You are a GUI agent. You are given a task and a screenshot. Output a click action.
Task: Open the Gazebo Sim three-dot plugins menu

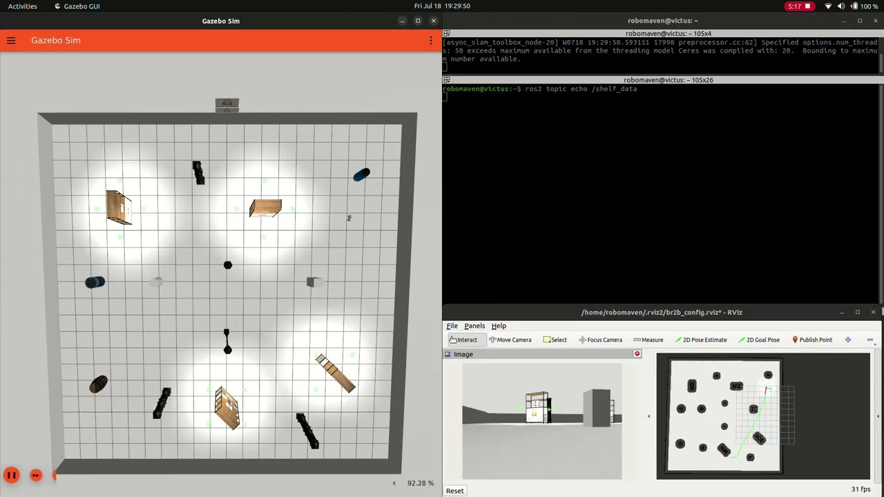click(x=430, y=41)
